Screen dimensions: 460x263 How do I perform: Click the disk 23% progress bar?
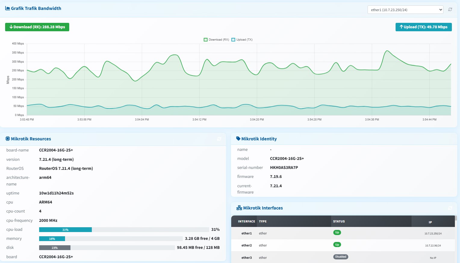pyautogui.click(x=107, y=248)
